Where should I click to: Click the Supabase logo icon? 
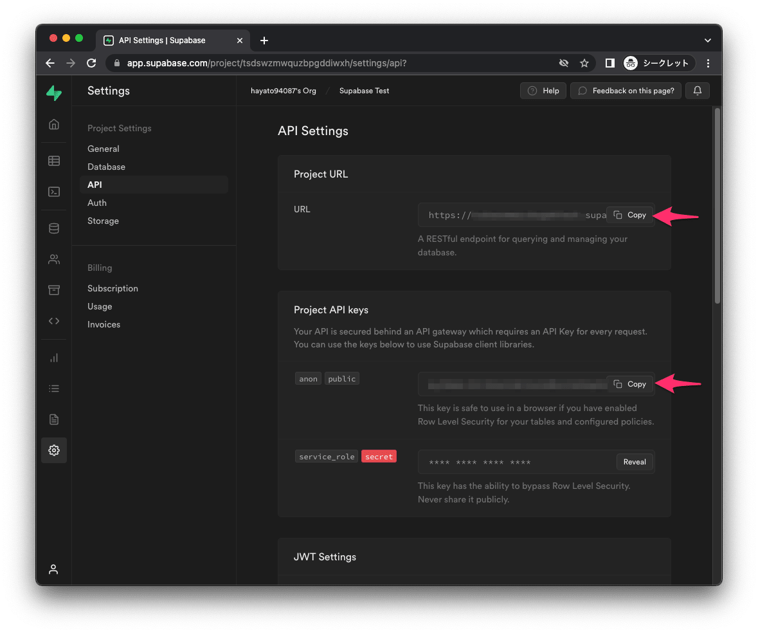point(54,93)
